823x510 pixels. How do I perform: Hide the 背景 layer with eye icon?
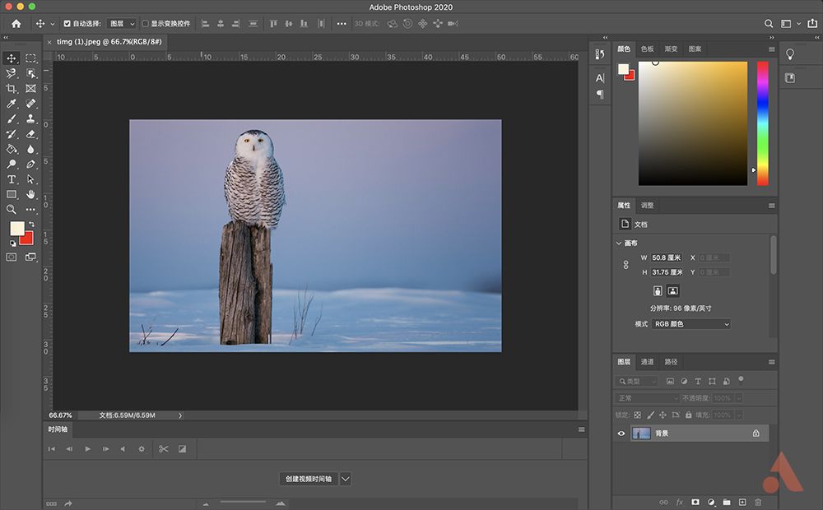click(621, 433)
